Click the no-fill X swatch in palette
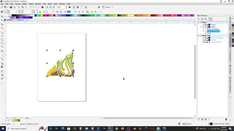 [11, 15]
